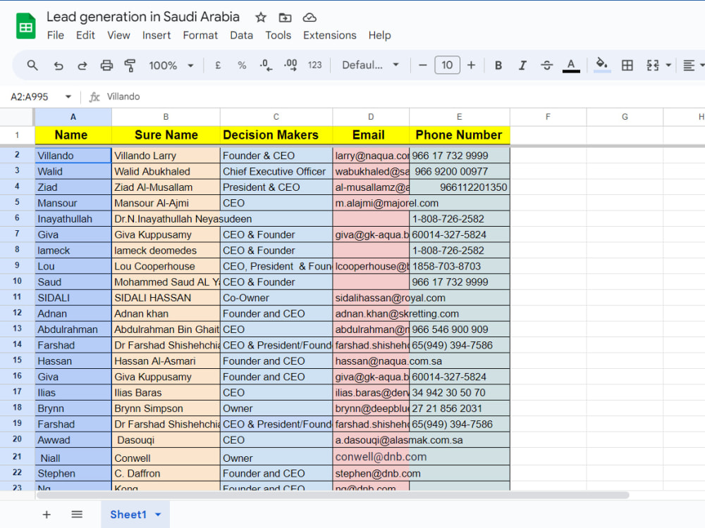Open the Insert menu
Screen dimensions: 705x528
[x=157, y=35]
